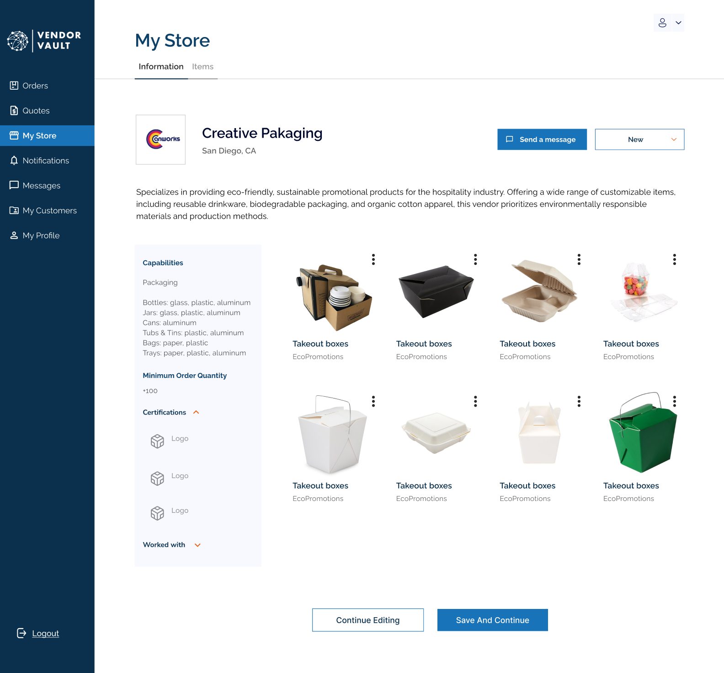Click the coffee carrier box image

tap(334, 297)
